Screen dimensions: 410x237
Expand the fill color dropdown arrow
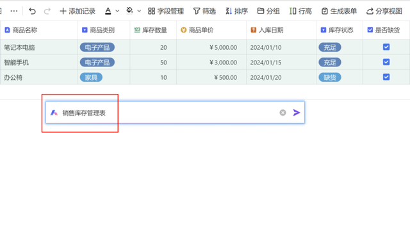[139, 11]
